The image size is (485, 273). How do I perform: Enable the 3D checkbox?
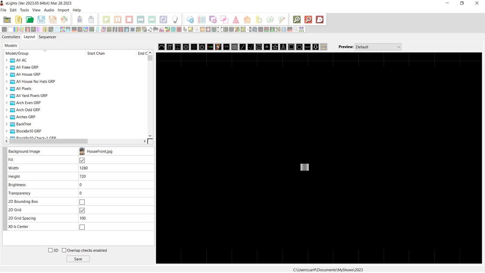[50, 250]
